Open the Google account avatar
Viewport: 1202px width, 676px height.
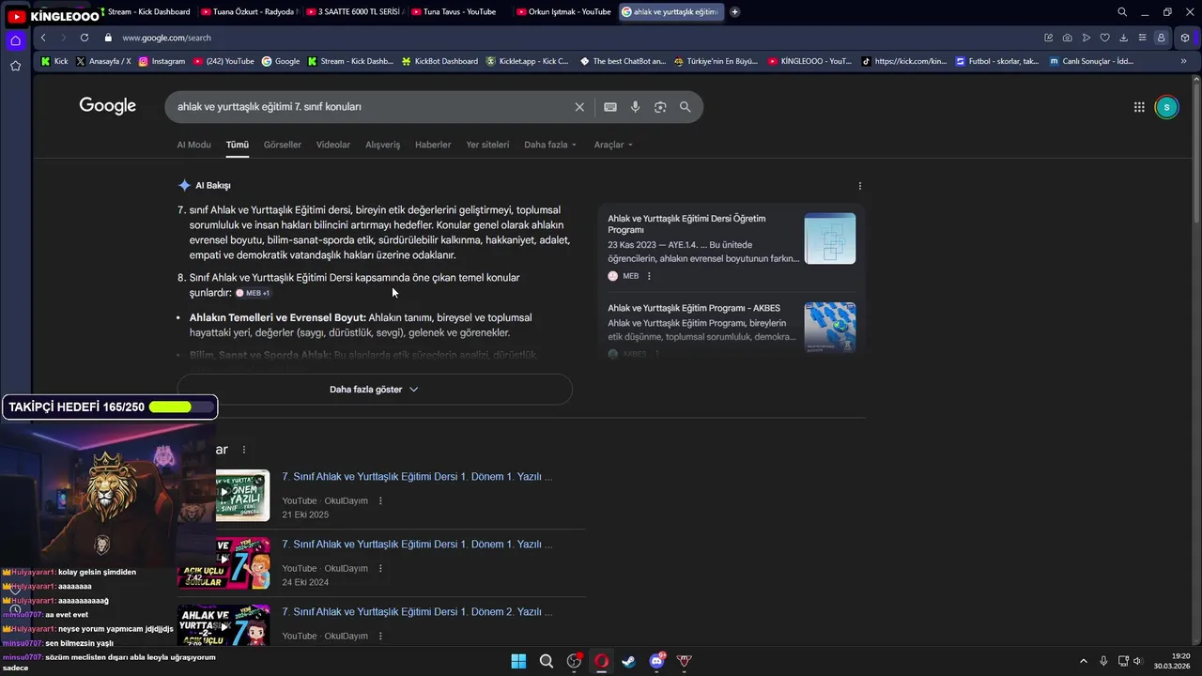click(x=1166, y=107)
